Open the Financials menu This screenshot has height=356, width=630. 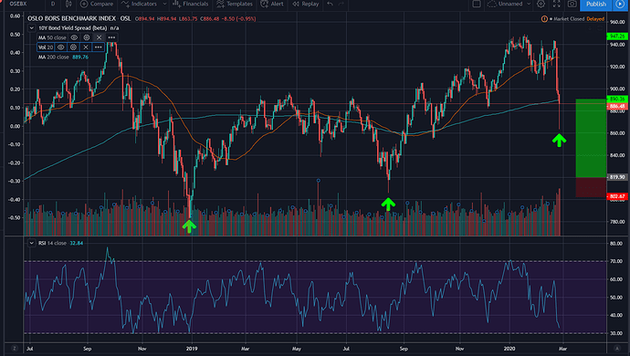tap(191, 4)
